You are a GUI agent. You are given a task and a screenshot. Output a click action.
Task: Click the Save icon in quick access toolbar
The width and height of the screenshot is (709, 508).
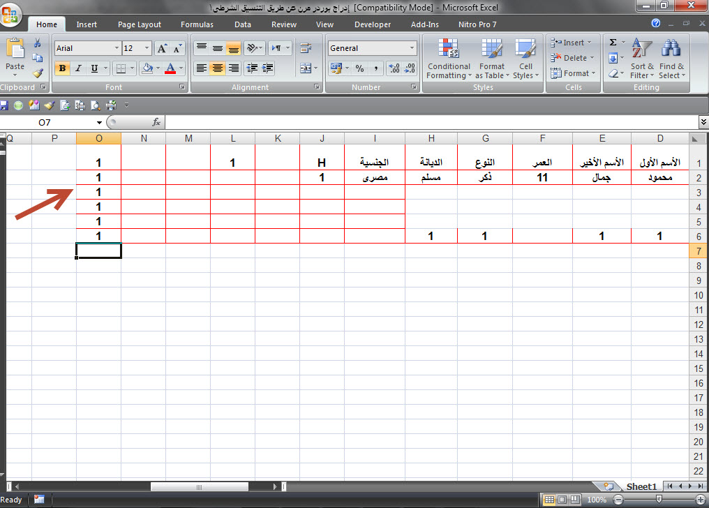tap(4, 105)
